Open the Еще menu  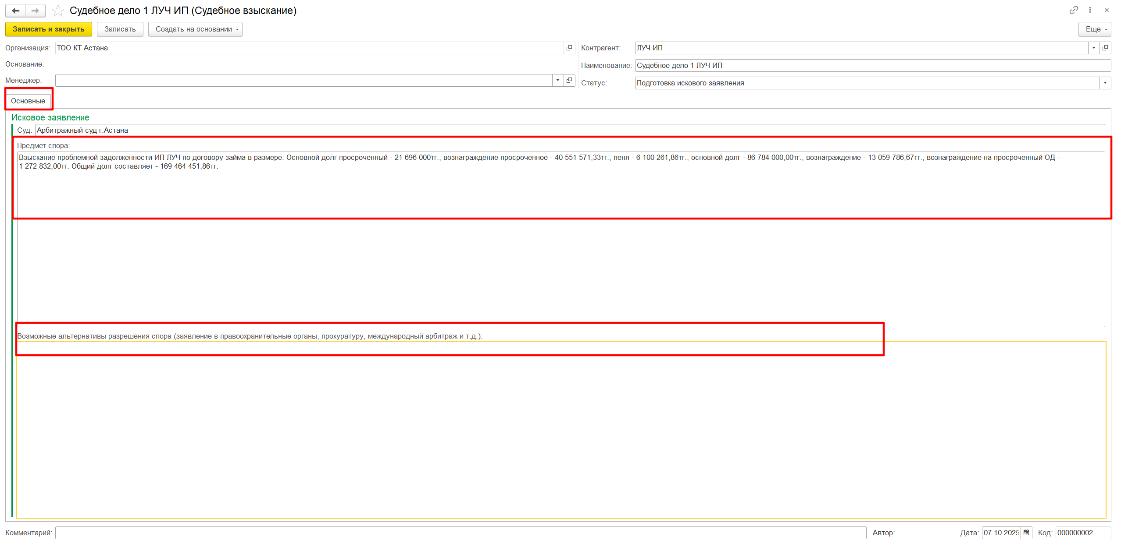coord(1095,29)
